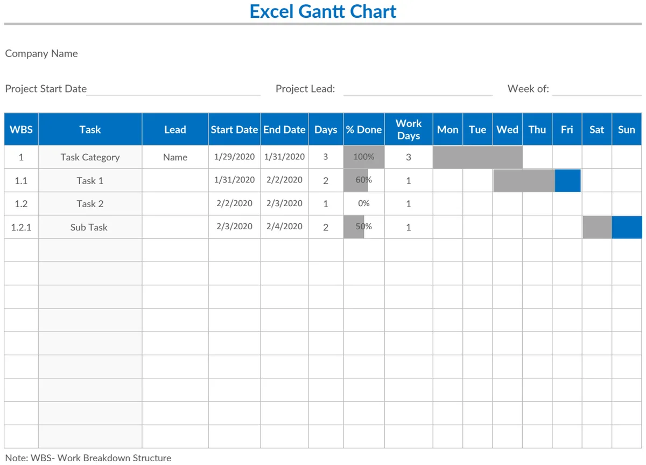The width and height of the screenshot is (646, 465).
Task: Select the End Date column header
Action: click(x=284, y=129)
